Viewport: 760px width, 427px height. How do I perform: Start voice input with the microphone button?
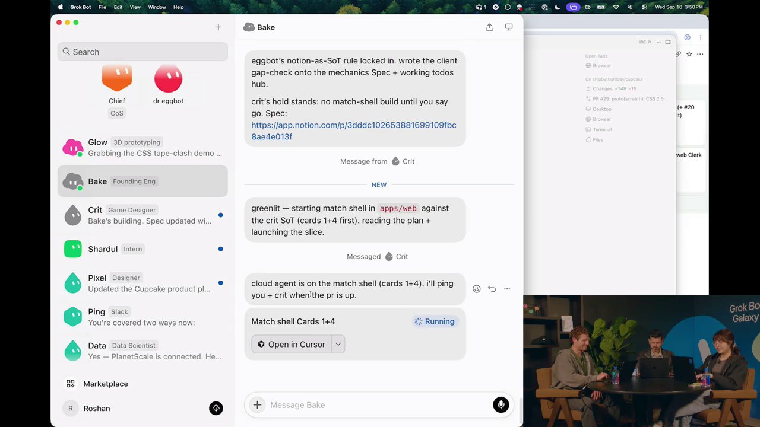pos(501,405)
